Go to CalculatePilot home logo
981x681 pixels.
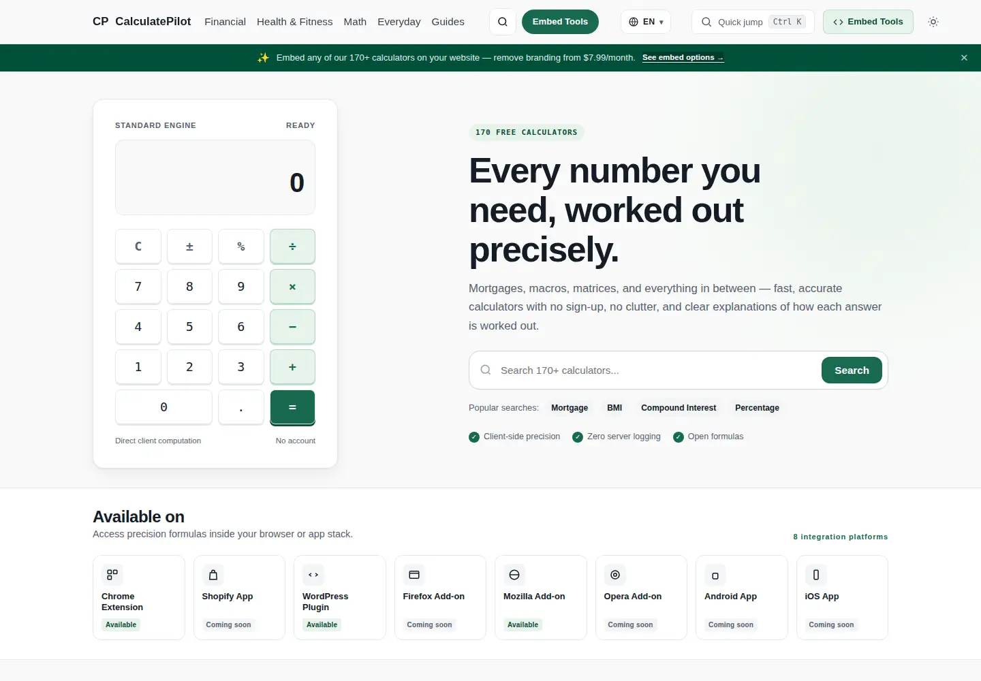pos(142,22)
